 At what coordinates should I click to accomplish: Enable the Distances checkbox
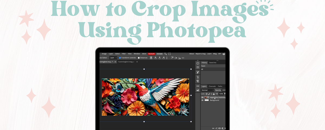tap(139, 58)
